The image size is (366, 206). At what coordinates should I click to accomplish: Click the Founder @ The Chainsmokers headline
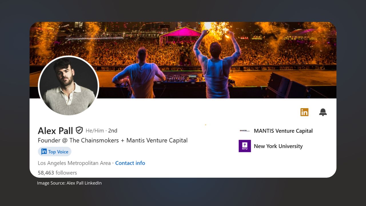click(x=113, y=140)
